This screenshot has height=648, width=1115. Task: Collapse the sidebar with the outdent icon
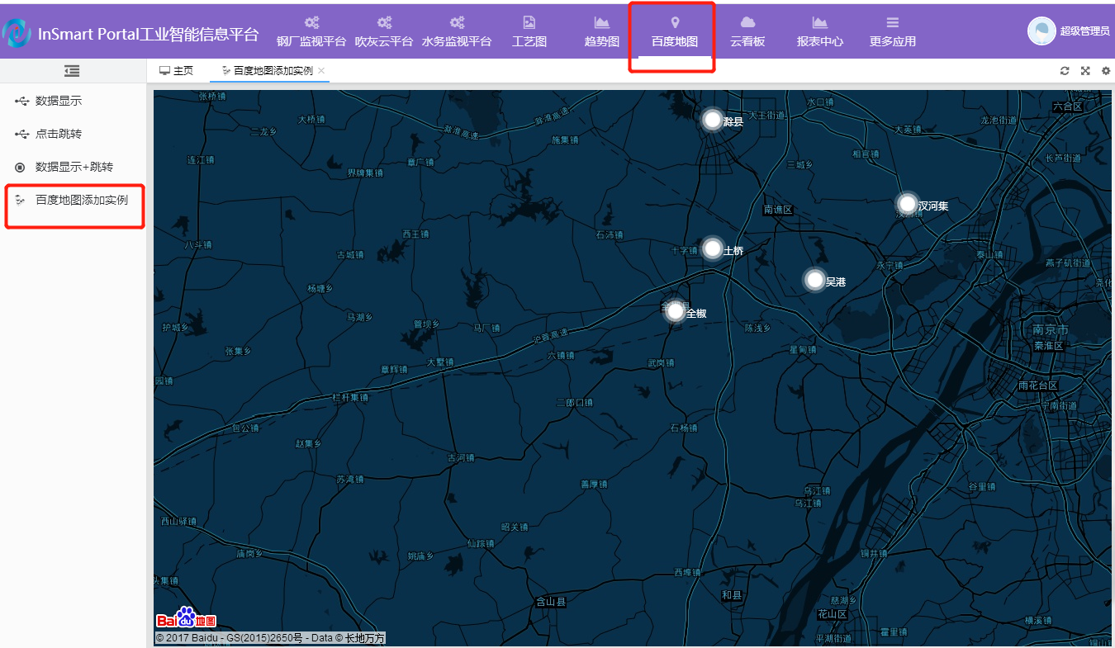coord(72,71)
